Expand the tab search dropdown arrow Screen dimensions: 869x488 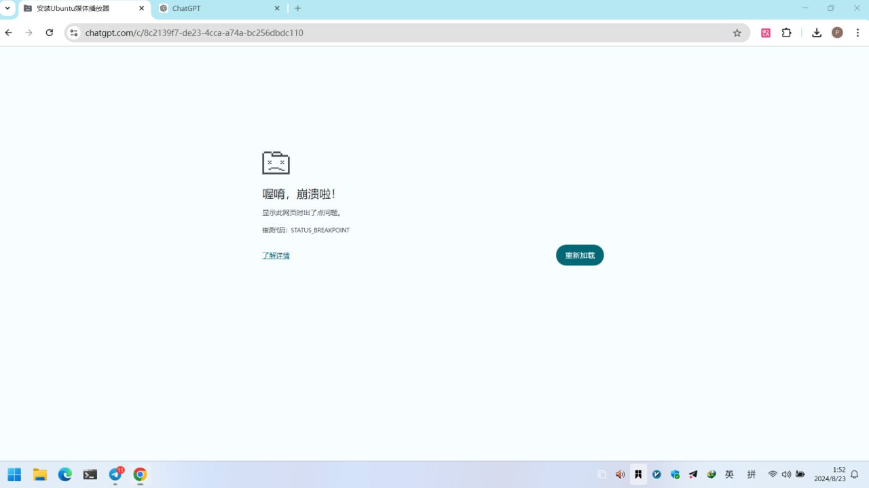point(8,8)
